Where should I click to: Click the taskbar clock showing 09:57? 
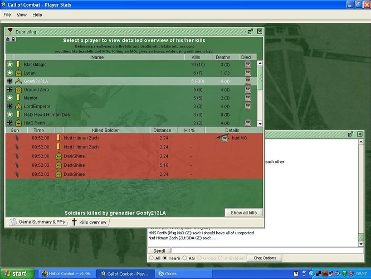click(x=362, y=274)
